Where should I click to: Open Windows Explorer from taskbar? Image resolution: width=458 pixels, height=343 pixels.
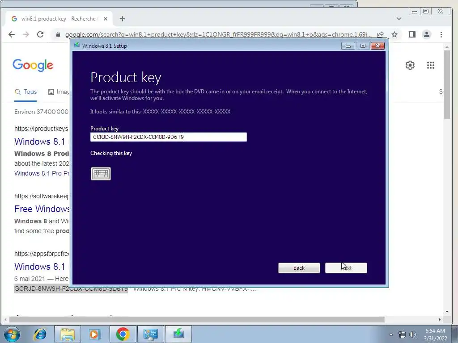point(68,334)
